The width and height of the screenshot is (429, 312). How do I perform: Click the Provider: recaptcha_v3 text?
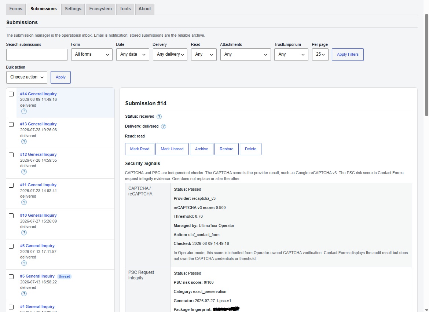click(x=195, y=198)
